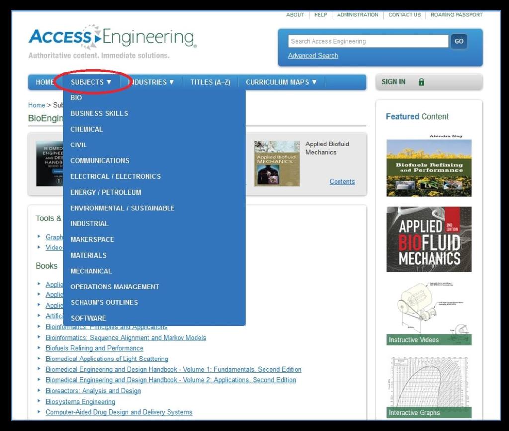Choose Mechanical subject
The image size is (509, 431).
(91, 271)
